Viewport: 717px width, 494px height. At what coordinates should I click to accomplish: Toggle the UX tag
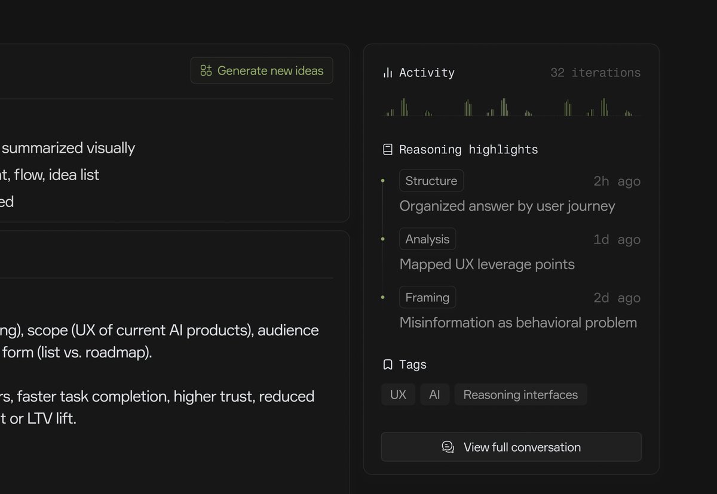pos(398,394)
